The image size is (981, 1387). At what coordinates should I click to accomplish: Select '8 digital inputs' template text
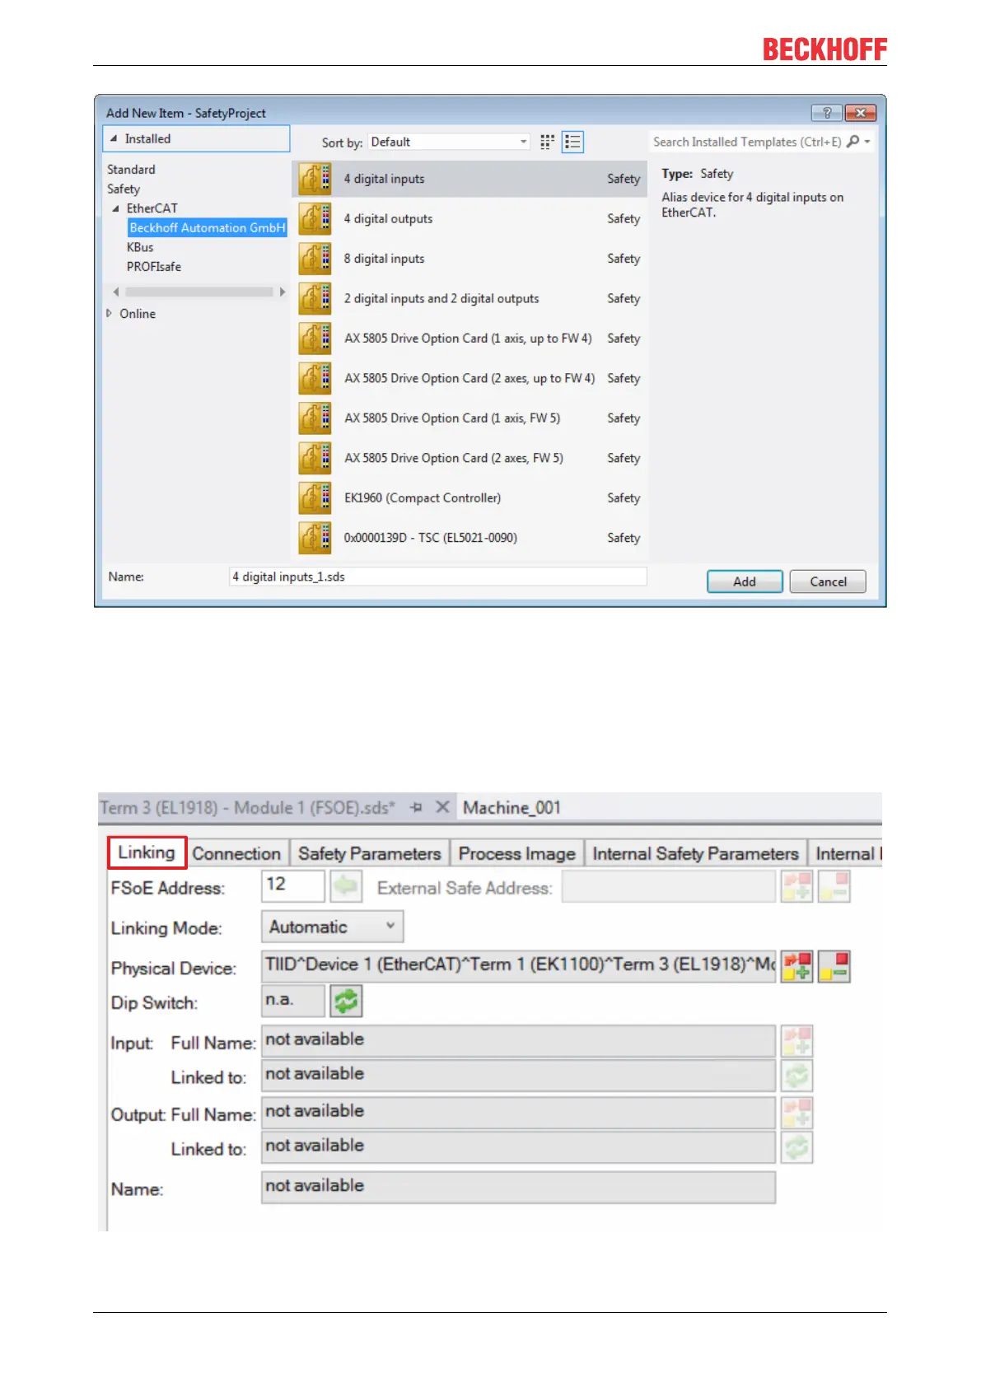[384, 259]
